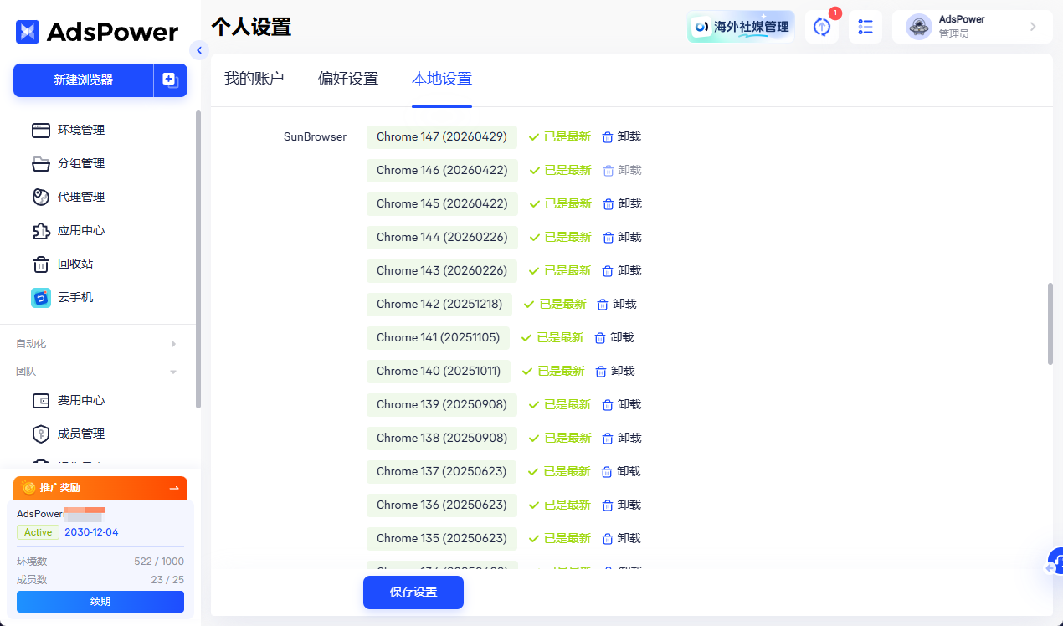The width and height of the screenshot is (1063, 626).
Task: Click 已是最新 status for Chrome 145
Action: tap(560, 203)
